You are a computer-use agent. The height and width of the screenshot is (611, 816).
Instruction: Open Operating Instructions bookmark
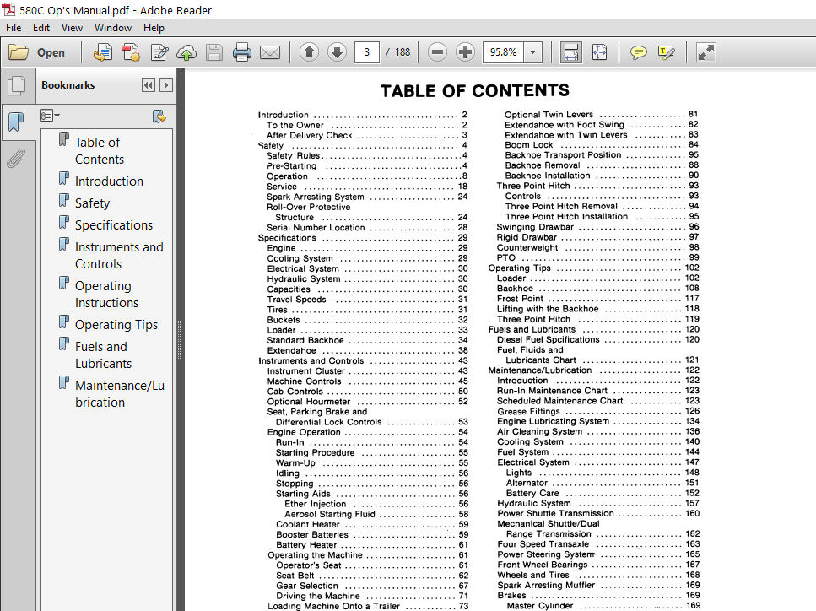pyautogui.click(x=106, y=294)
